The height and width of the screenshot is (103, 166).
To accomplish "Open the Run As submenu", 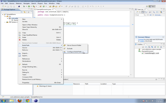I will [x=41, y=70].
